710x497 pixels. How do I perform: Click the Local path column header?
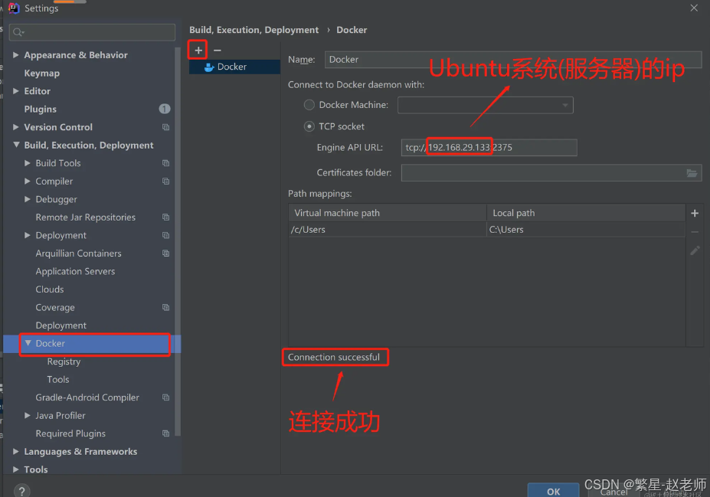click(x=586, y=213)
